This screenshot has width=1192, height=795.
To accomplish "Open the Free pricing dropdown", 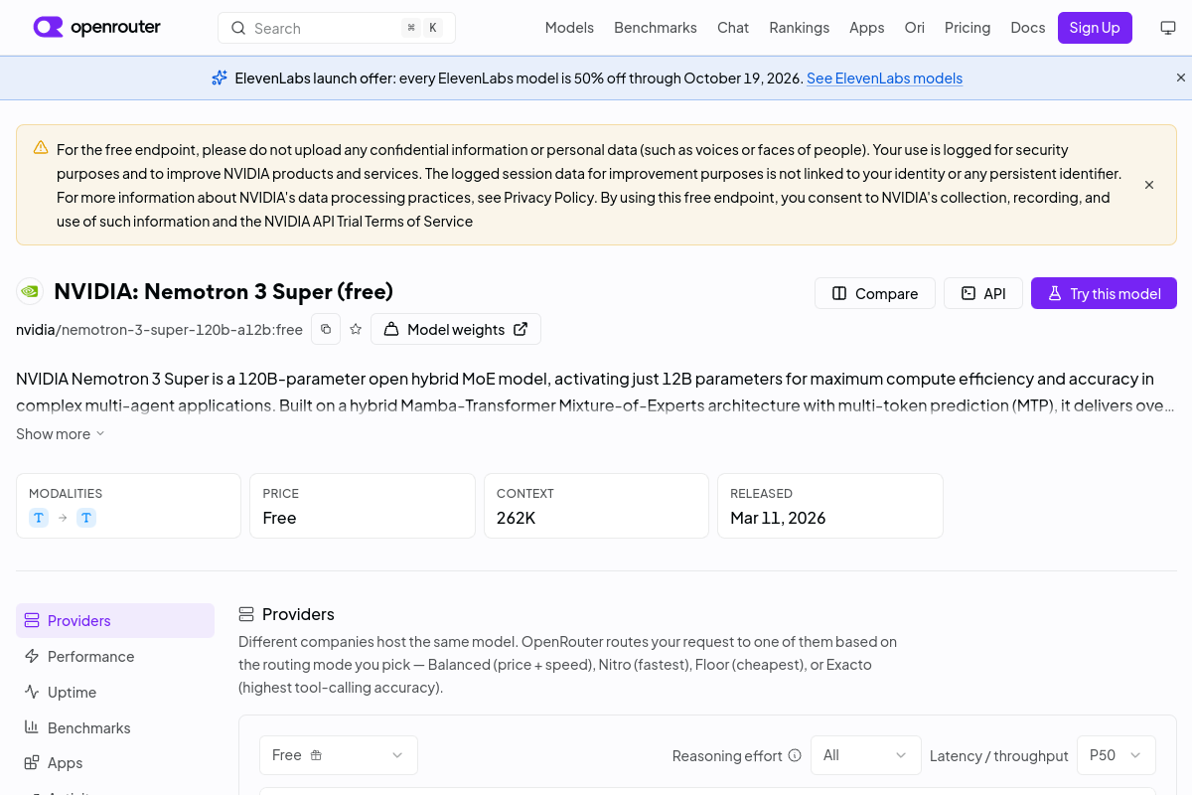I will pyautogui.click(x=339, y=755).
